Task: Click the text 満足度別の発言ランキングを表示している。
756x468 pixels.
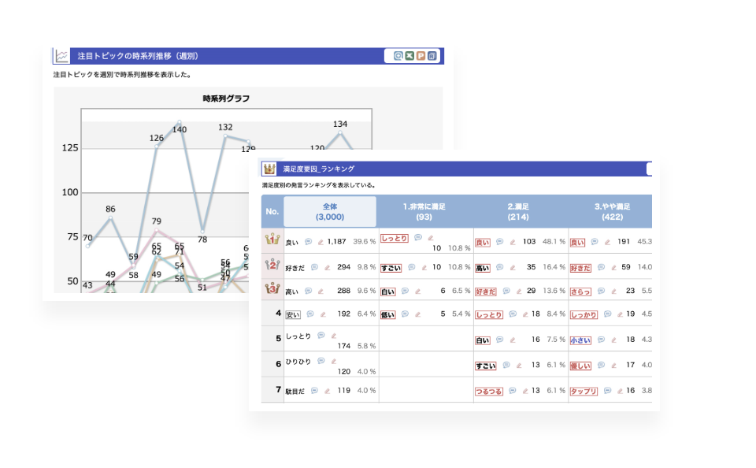Action: [319, 185]
